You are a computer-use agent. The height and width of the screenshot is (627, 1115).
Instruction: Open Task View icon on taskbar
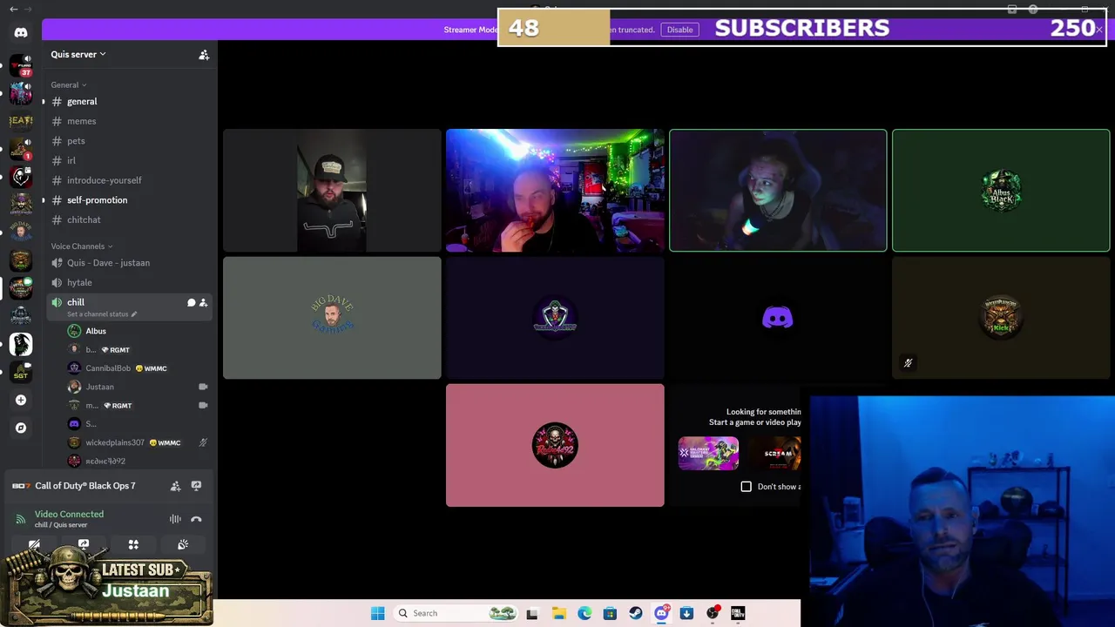(x=532, y=613)
